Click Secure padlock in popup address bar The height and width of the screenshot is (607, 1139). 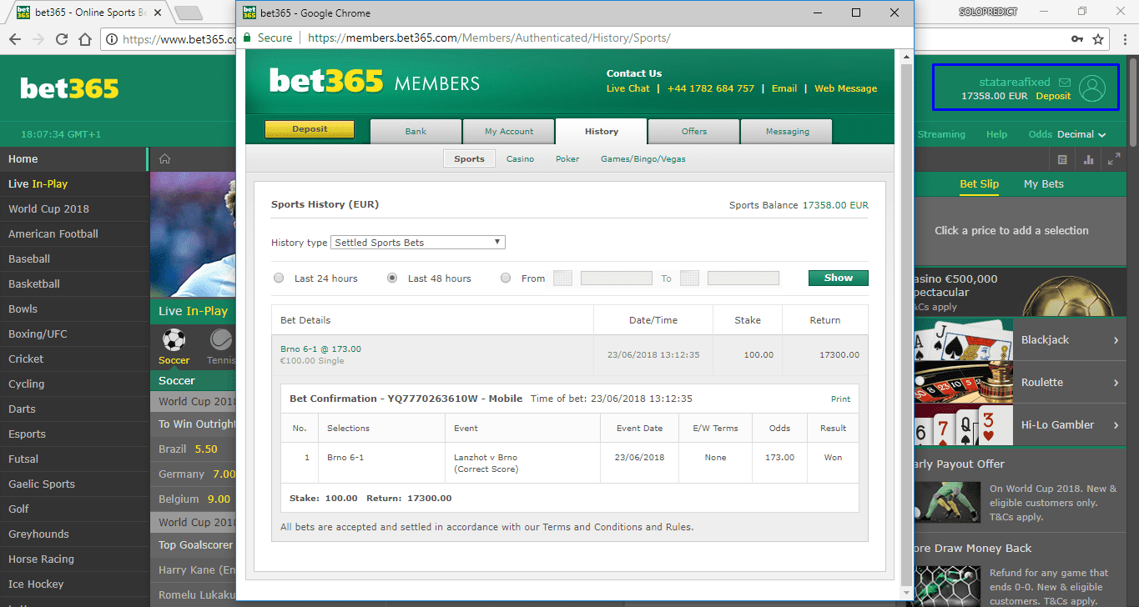(246, 38)
